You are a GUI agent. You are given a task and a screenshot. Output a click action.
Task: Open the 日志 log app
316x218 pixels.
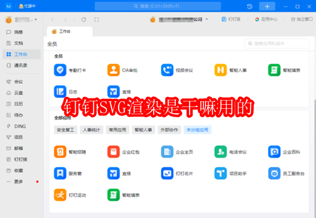(65, 92)
